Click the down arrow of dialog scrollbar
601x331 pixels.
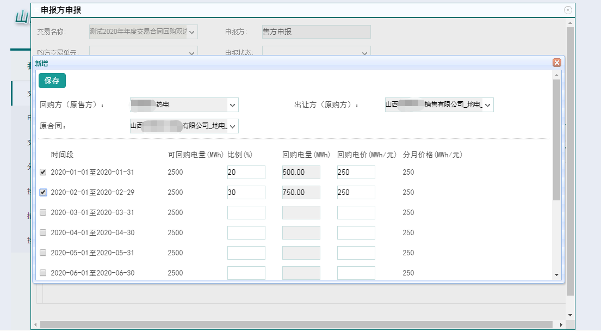coord(556,275)
